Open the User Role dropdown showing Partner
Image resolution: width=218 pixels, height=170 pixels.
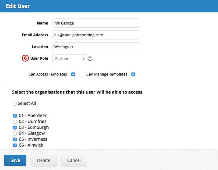pos(69,58)
